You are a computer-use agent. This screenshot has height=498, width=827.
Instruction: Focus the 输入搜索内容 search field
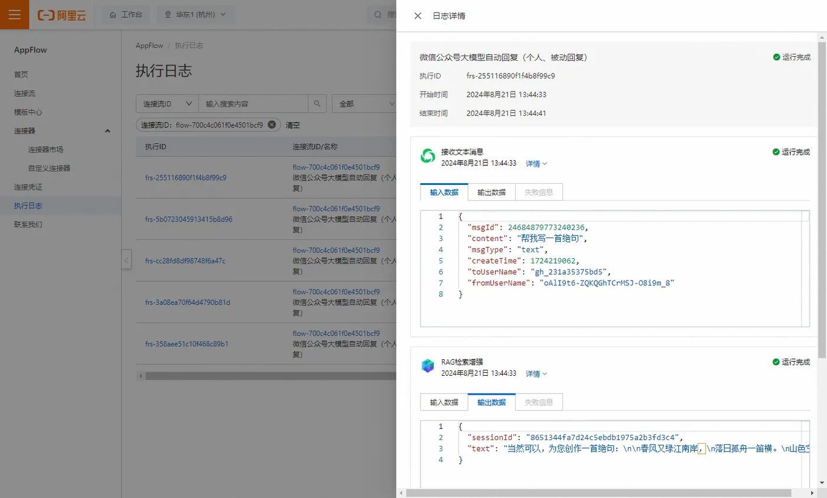coord(253,103)
